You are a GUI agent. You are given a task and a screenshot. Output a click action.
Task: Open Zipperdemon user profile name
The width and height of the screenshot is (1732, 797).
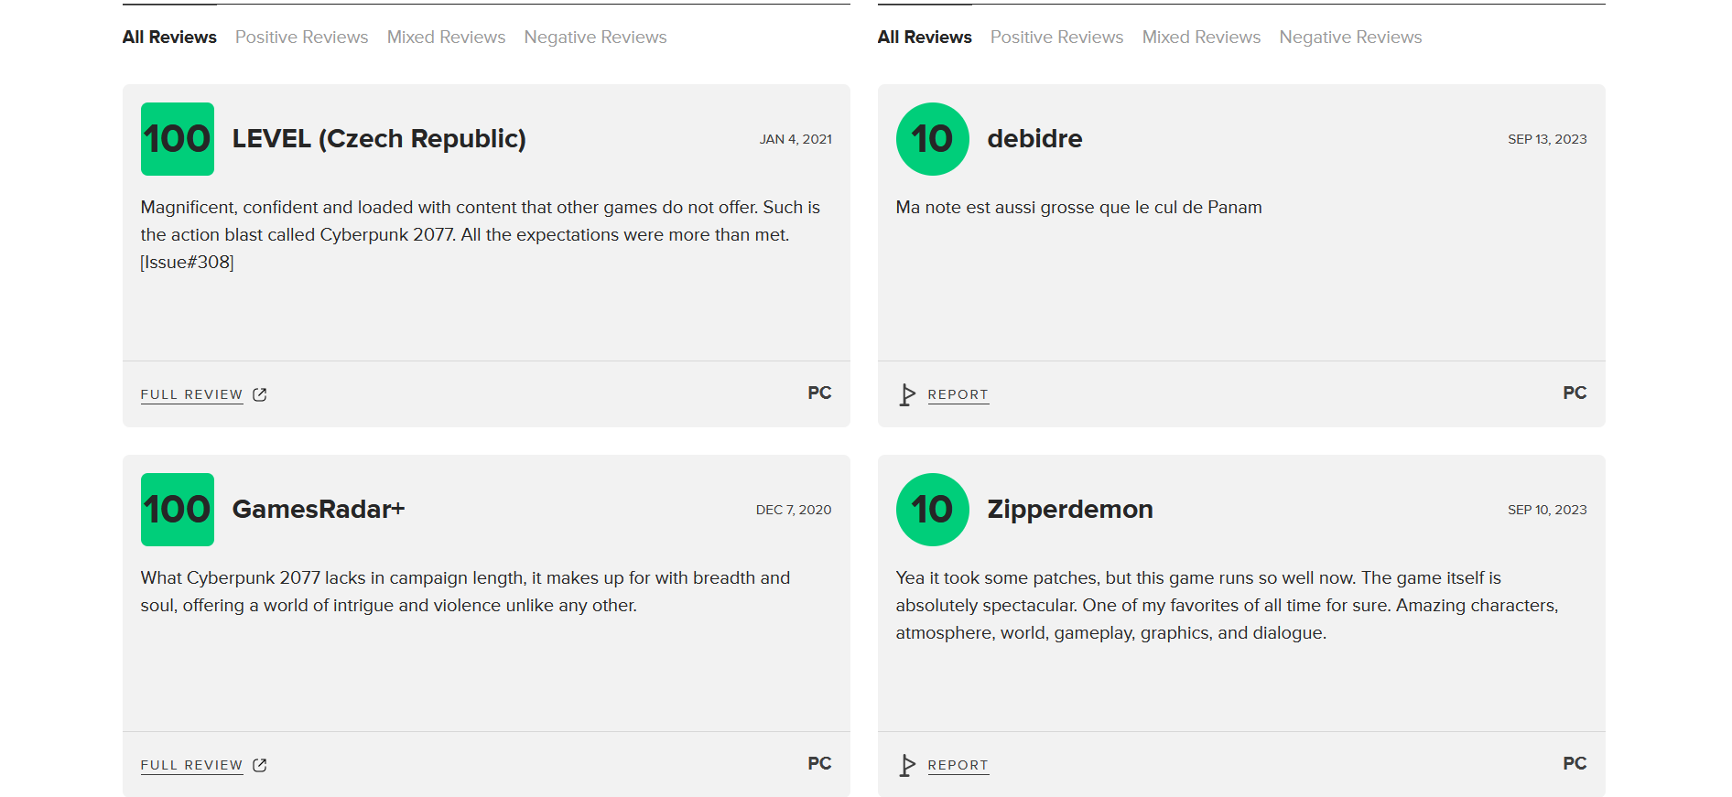click(1070, 509)
